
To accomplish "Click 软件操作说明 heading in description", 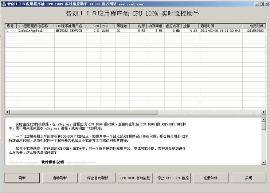I will point(52,162).
